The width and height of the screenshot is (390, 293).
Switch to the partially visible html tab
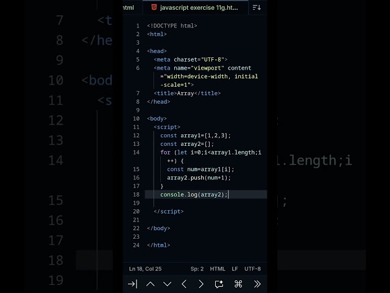(x=129, y=7)
